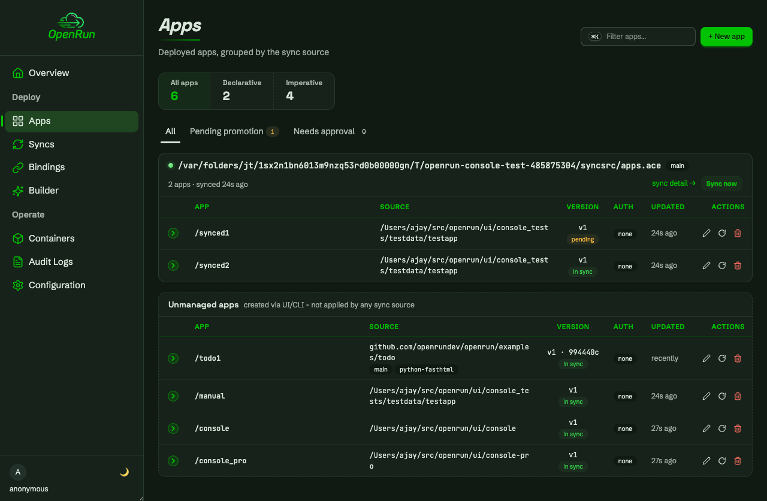Click the anonymous user avatar

coord(18,472)
